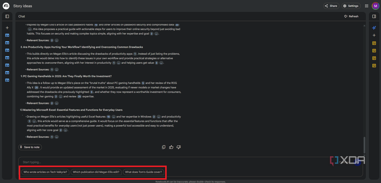Image resolution: width=381 pixels, height=183 pixels.
Task: Click the Share button
Action: pyautogui.click(x=331, y=6)
